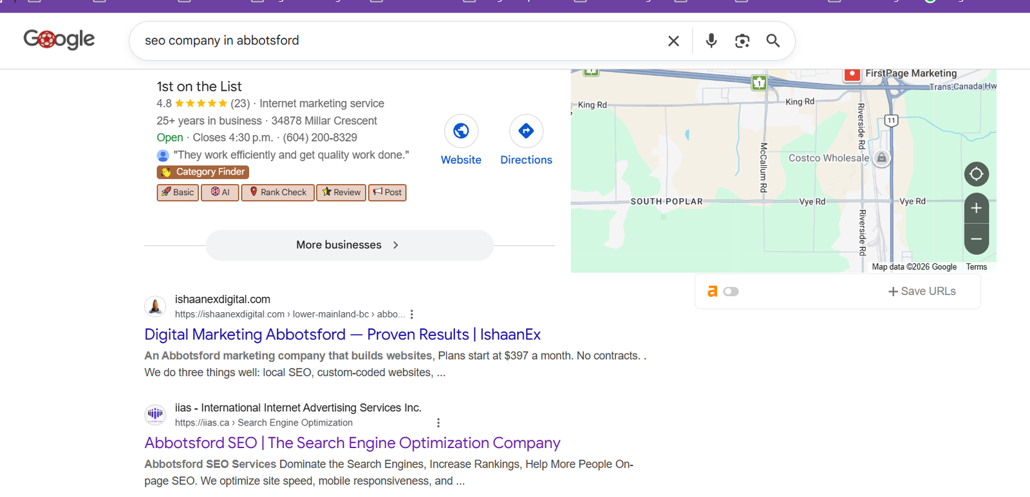Zoom in on the map
The height and width of the screenshot is (497, 1030).
point(976,208)
